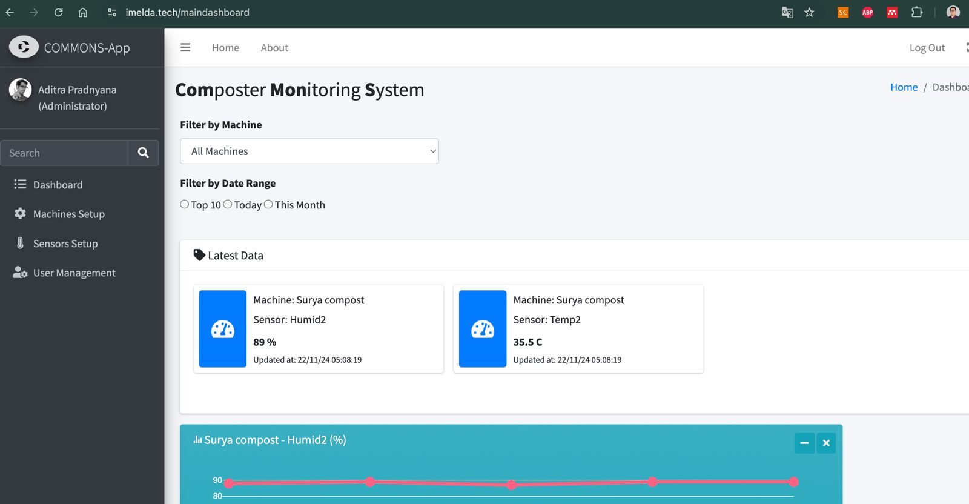Image resolution: width=969 pixels, height=504 pixels.
Task: Collapse the Surya compost Humid2 chart
Action: 804,443
